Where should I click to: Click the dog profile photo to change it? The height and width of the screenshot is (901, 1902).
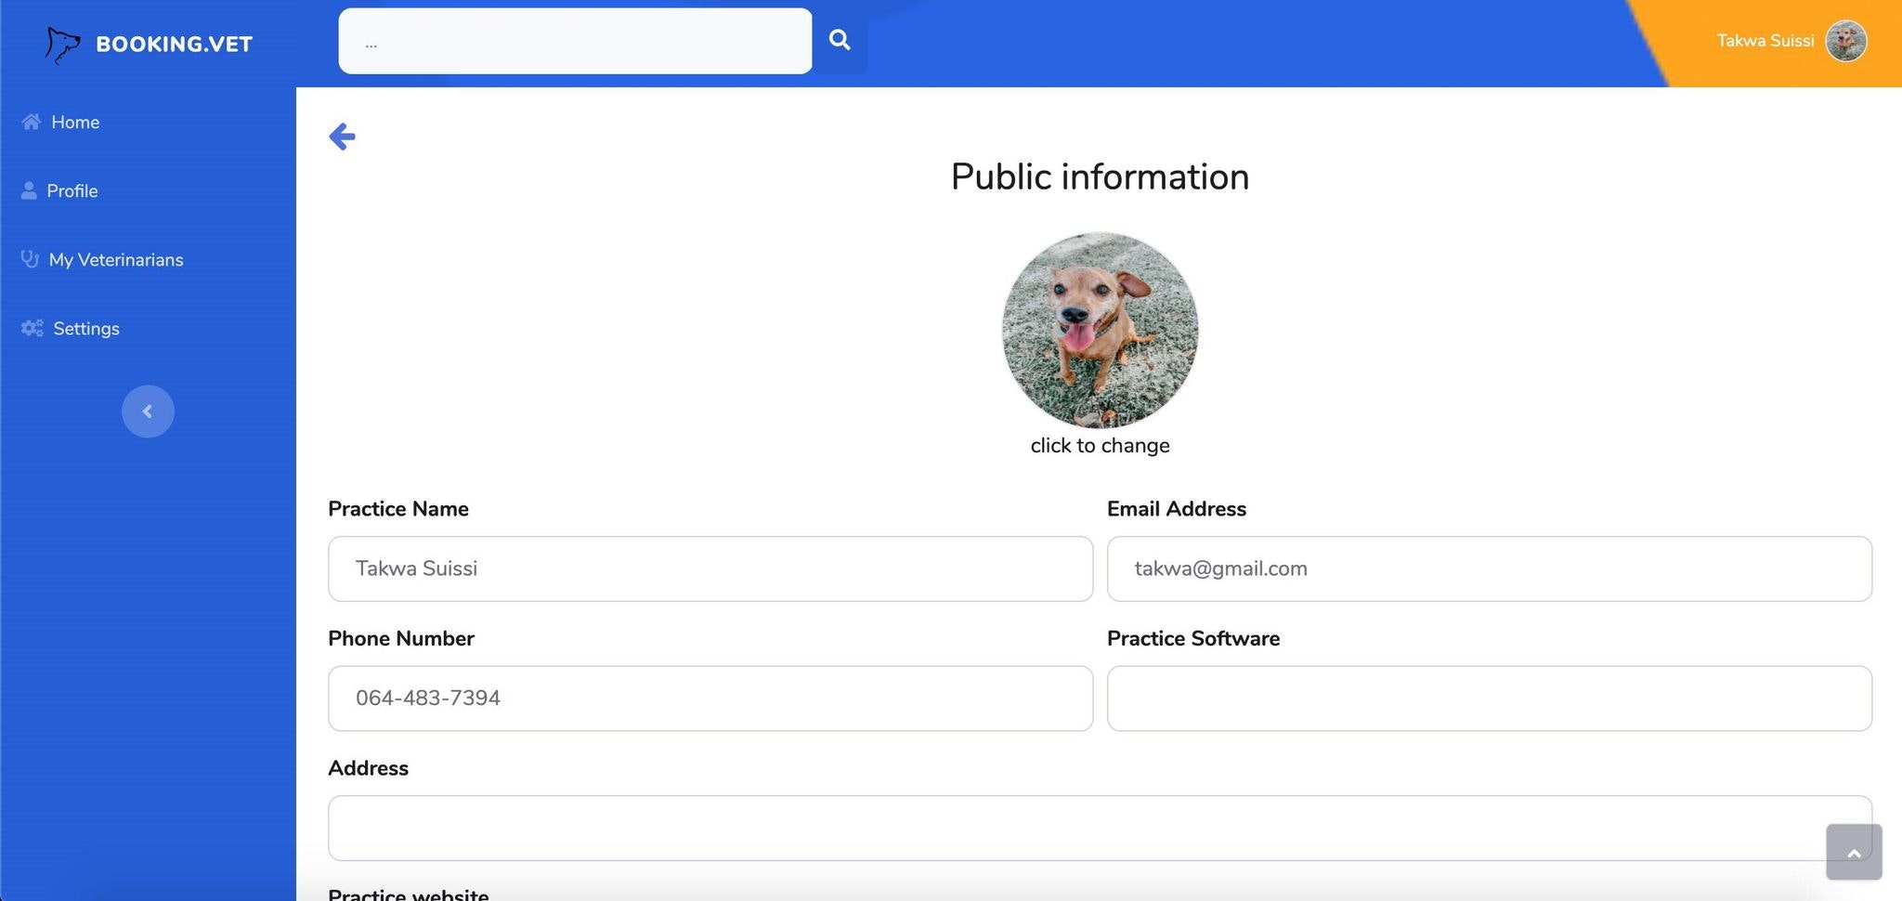point(1101,330)
